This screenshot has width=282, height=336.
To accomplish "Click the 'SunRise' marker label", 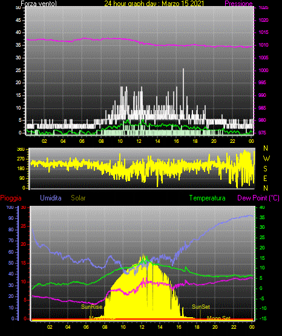I will pos(91,307).
